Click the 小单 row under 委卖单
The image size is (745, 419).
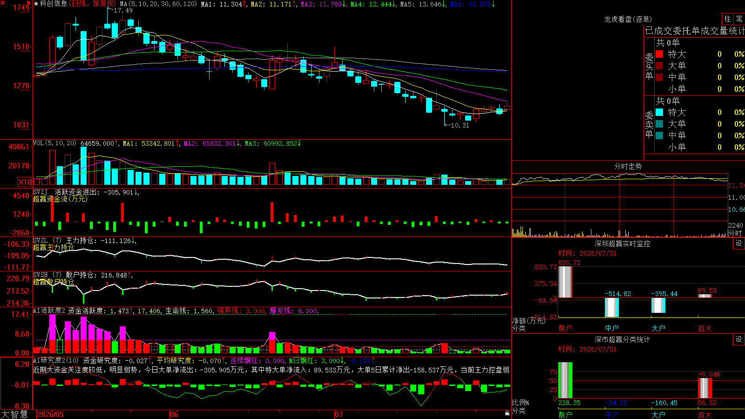[x=700, y=147]
